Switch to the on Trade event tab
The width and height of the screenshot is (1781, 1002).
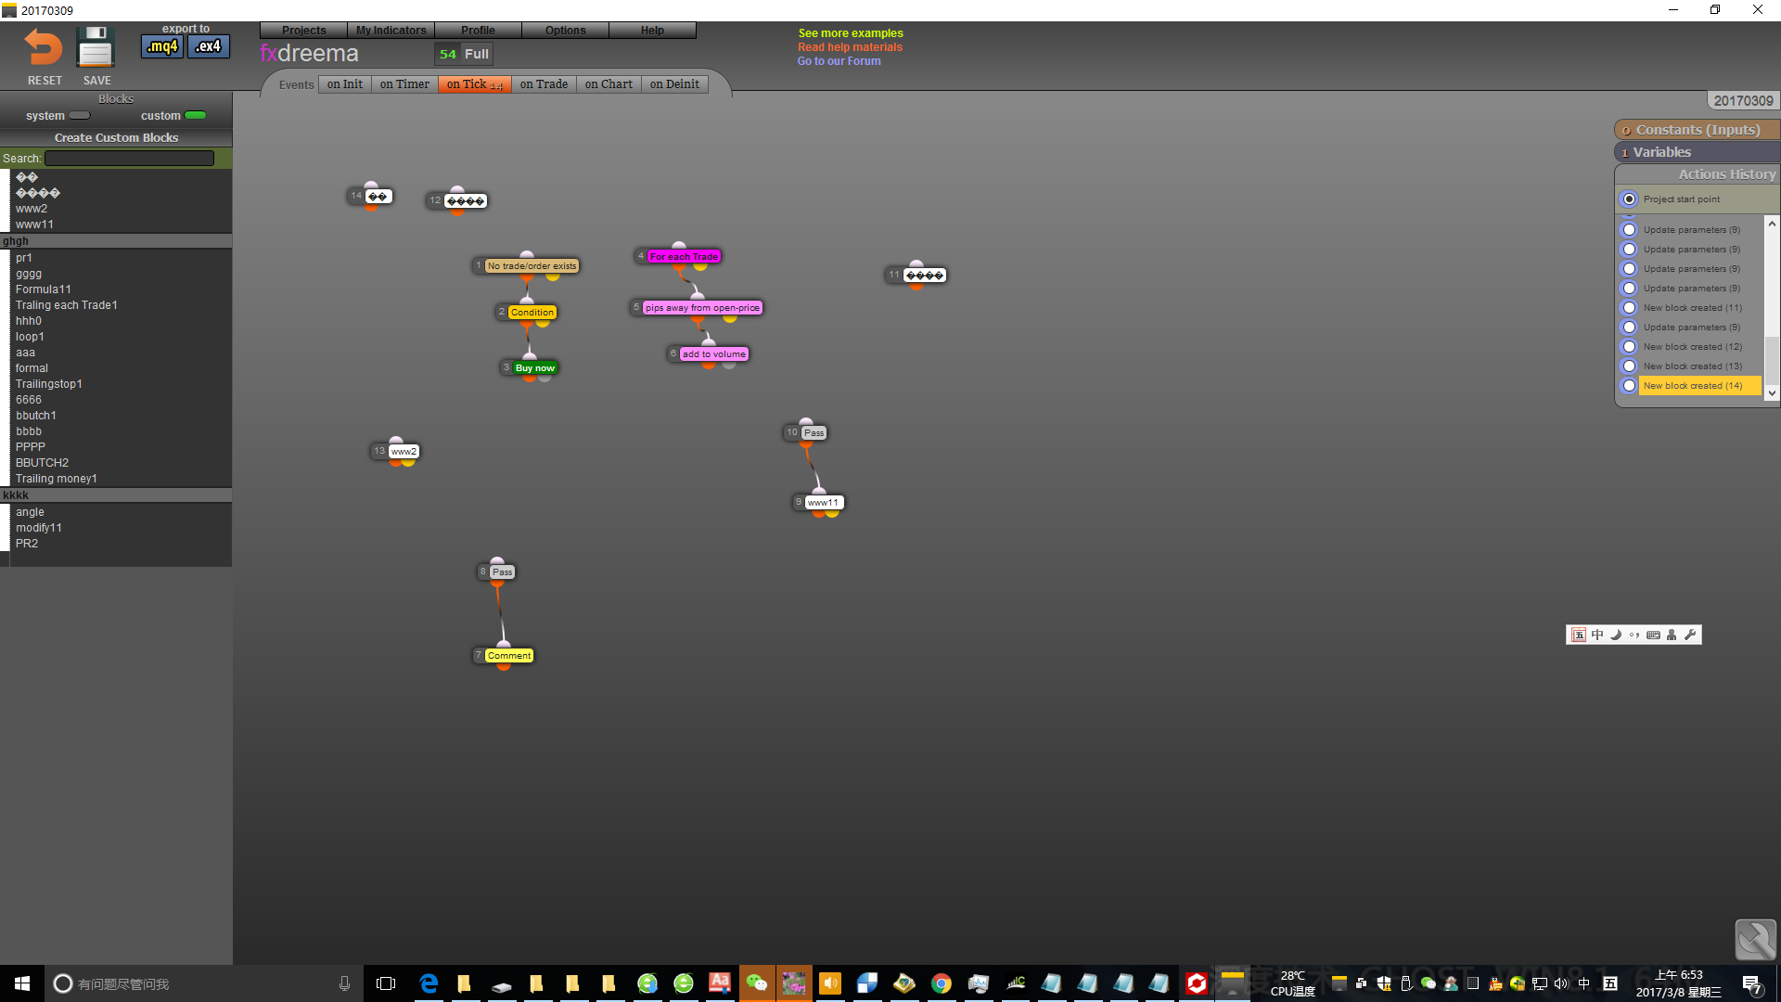(544, 84)
